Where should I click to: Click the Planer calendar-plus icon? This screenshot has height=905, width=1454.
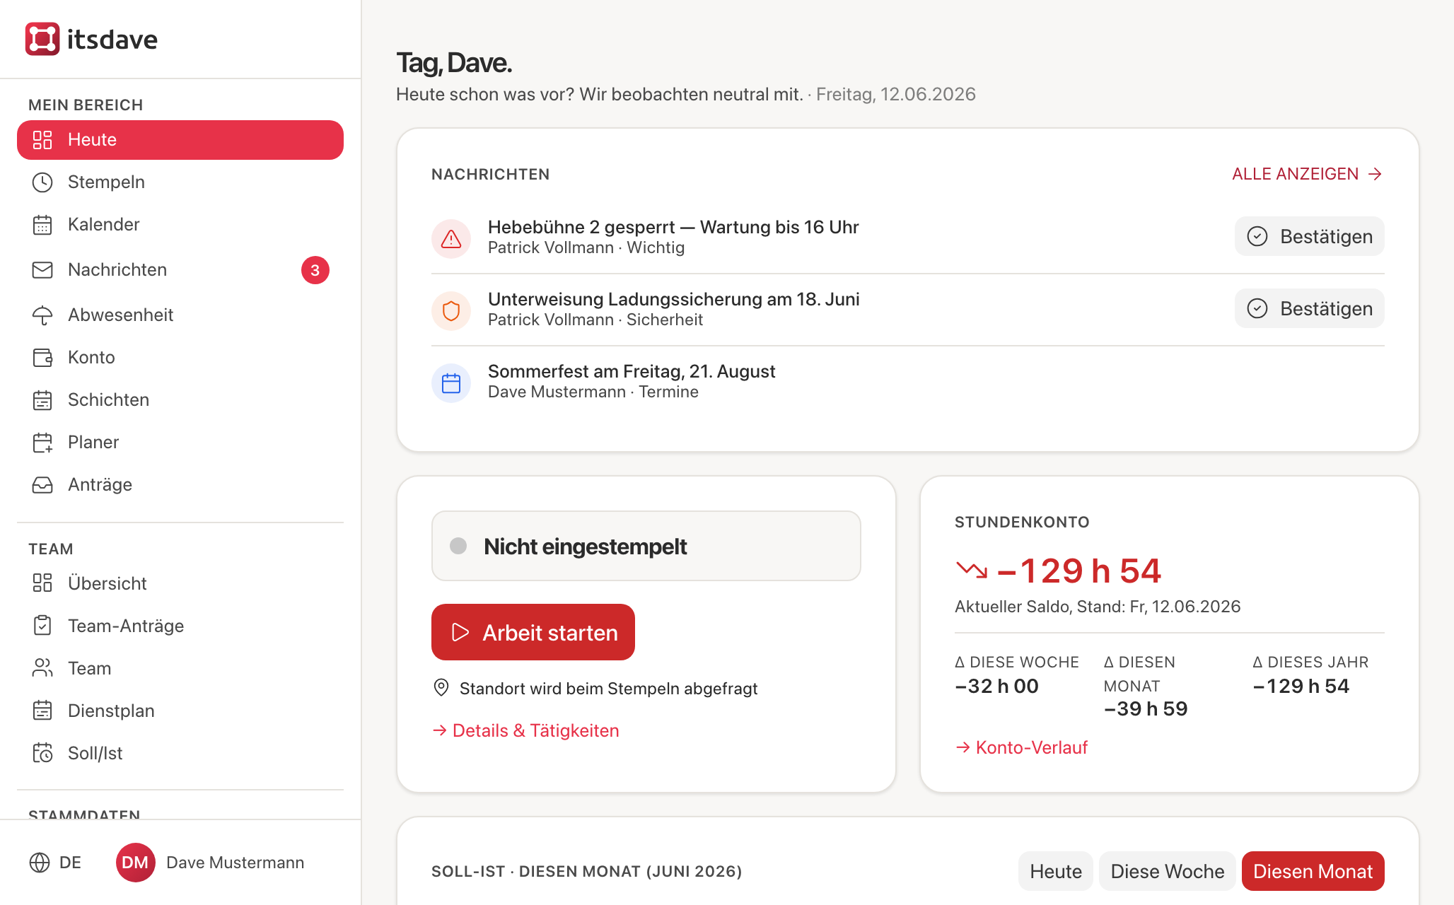pos(42,443)
